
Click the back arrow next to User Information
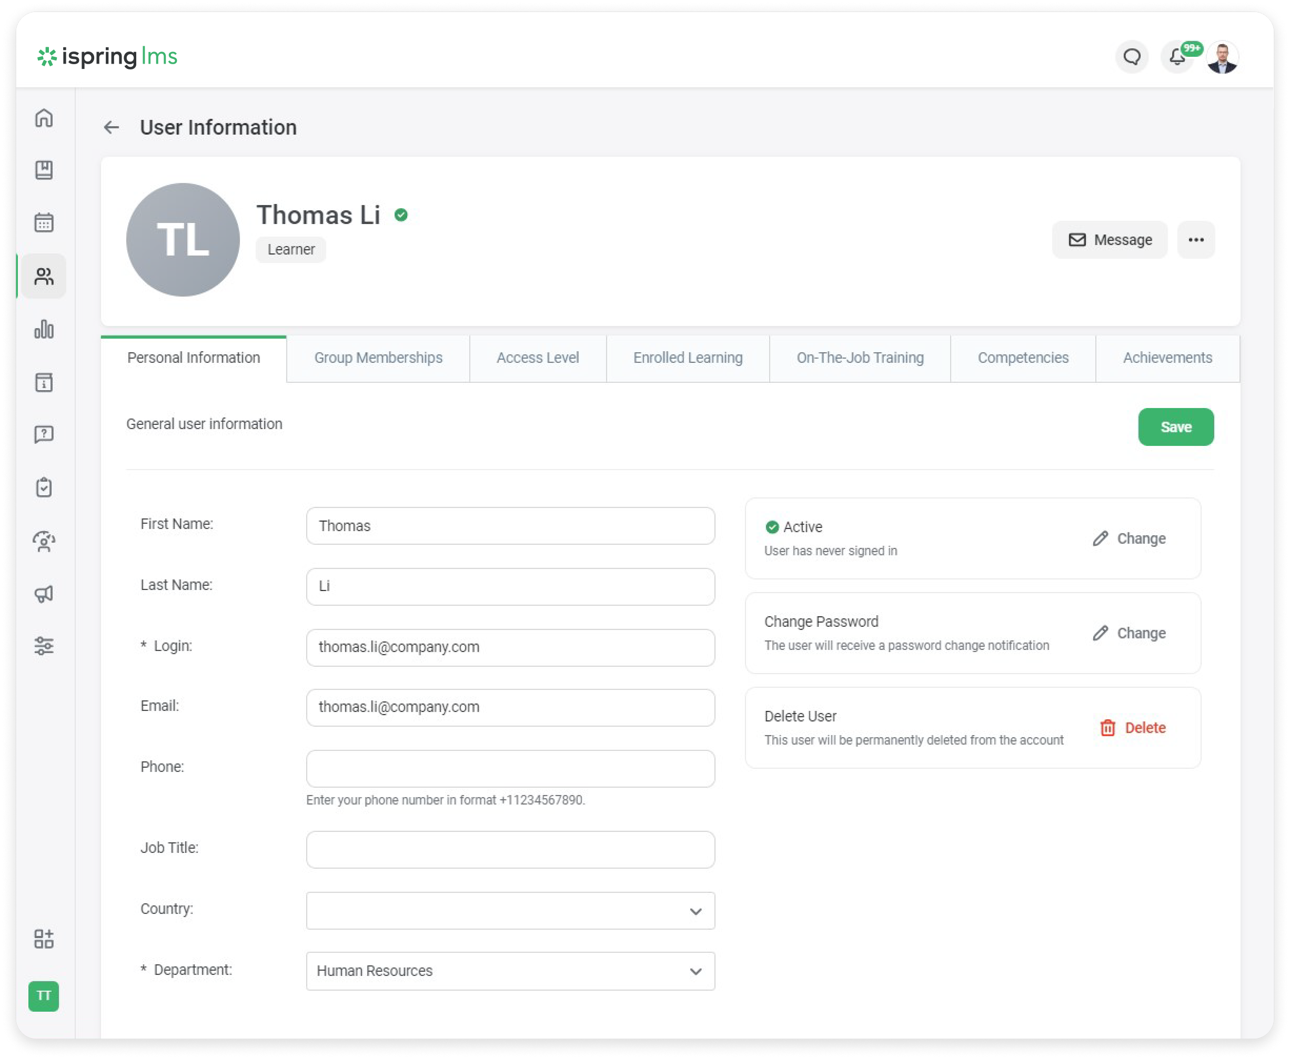(x=111, y=127)
